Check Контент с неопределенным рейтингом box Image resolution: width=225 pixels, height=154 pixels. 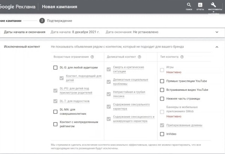[x=55, y=124]
